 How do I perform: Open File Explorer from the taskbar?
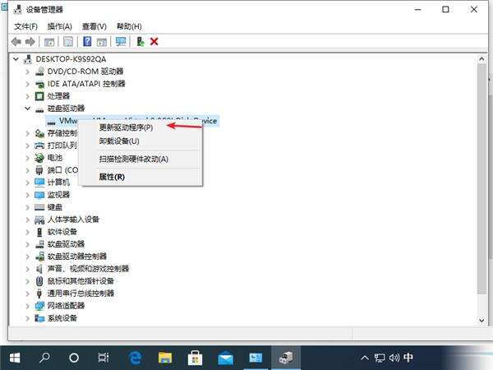tap(165, 358)
